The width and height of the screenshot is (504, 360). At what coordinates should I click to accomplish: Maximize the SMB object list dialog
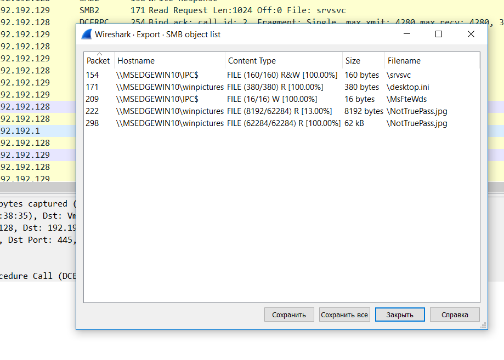tap(438, 34)
